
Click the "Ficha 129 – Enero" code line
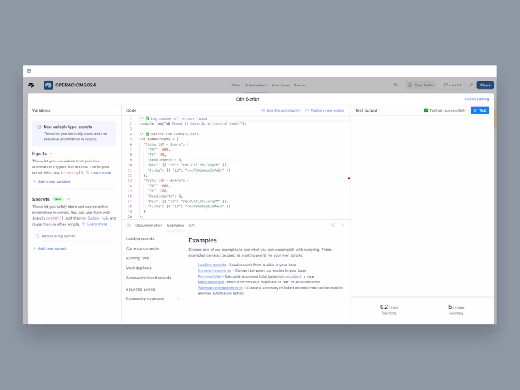[166, 181]
